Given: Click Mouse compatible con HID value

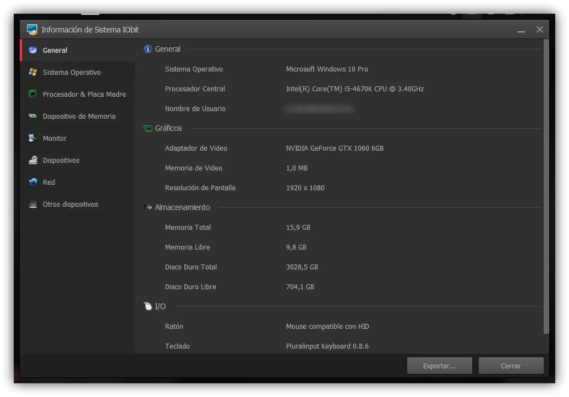Looking at the screenshot, I should click(x=327, y=326).
